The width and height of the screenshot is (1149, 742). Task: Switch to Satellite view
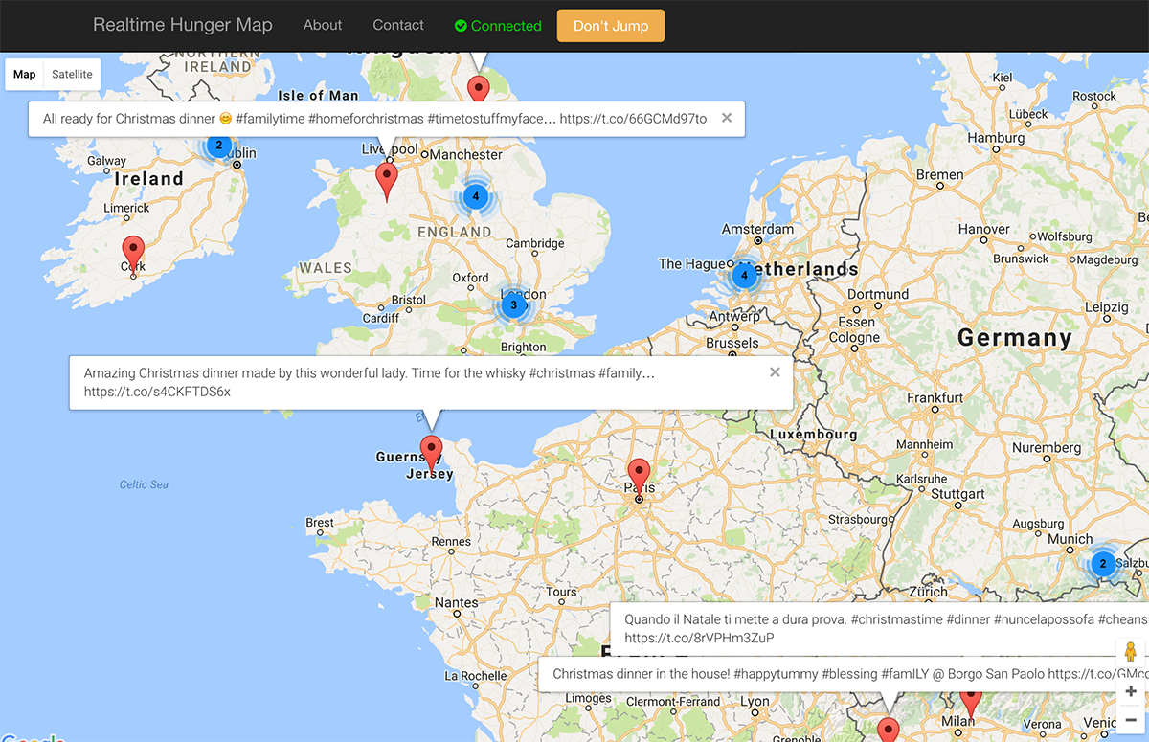(71, 74)
